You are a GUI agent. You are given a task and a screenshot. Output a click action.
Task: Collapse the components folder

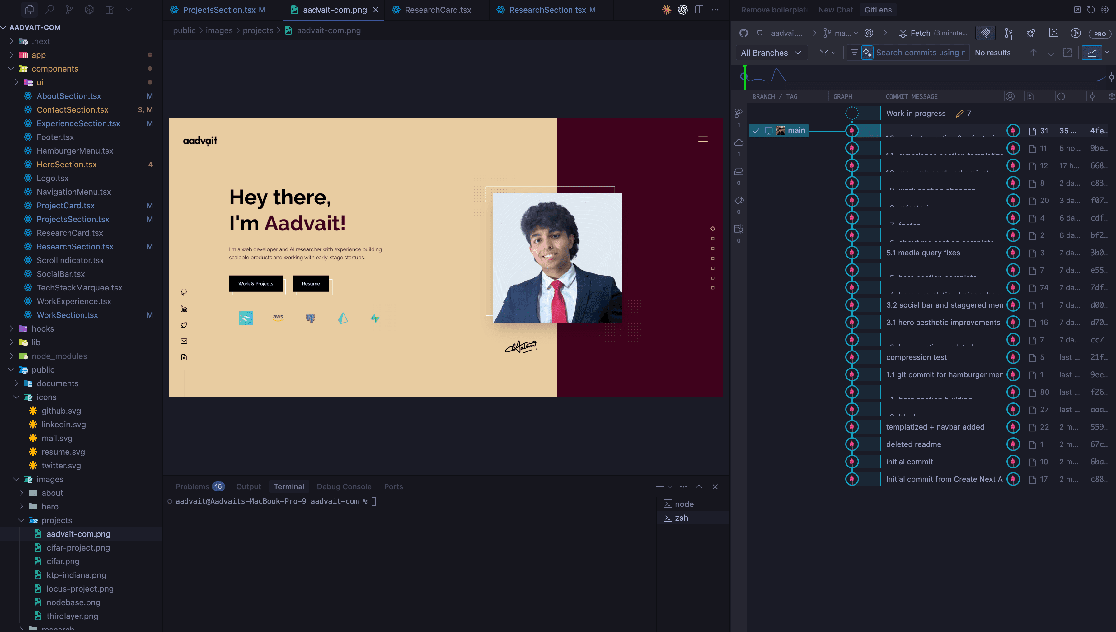(55, 69)
